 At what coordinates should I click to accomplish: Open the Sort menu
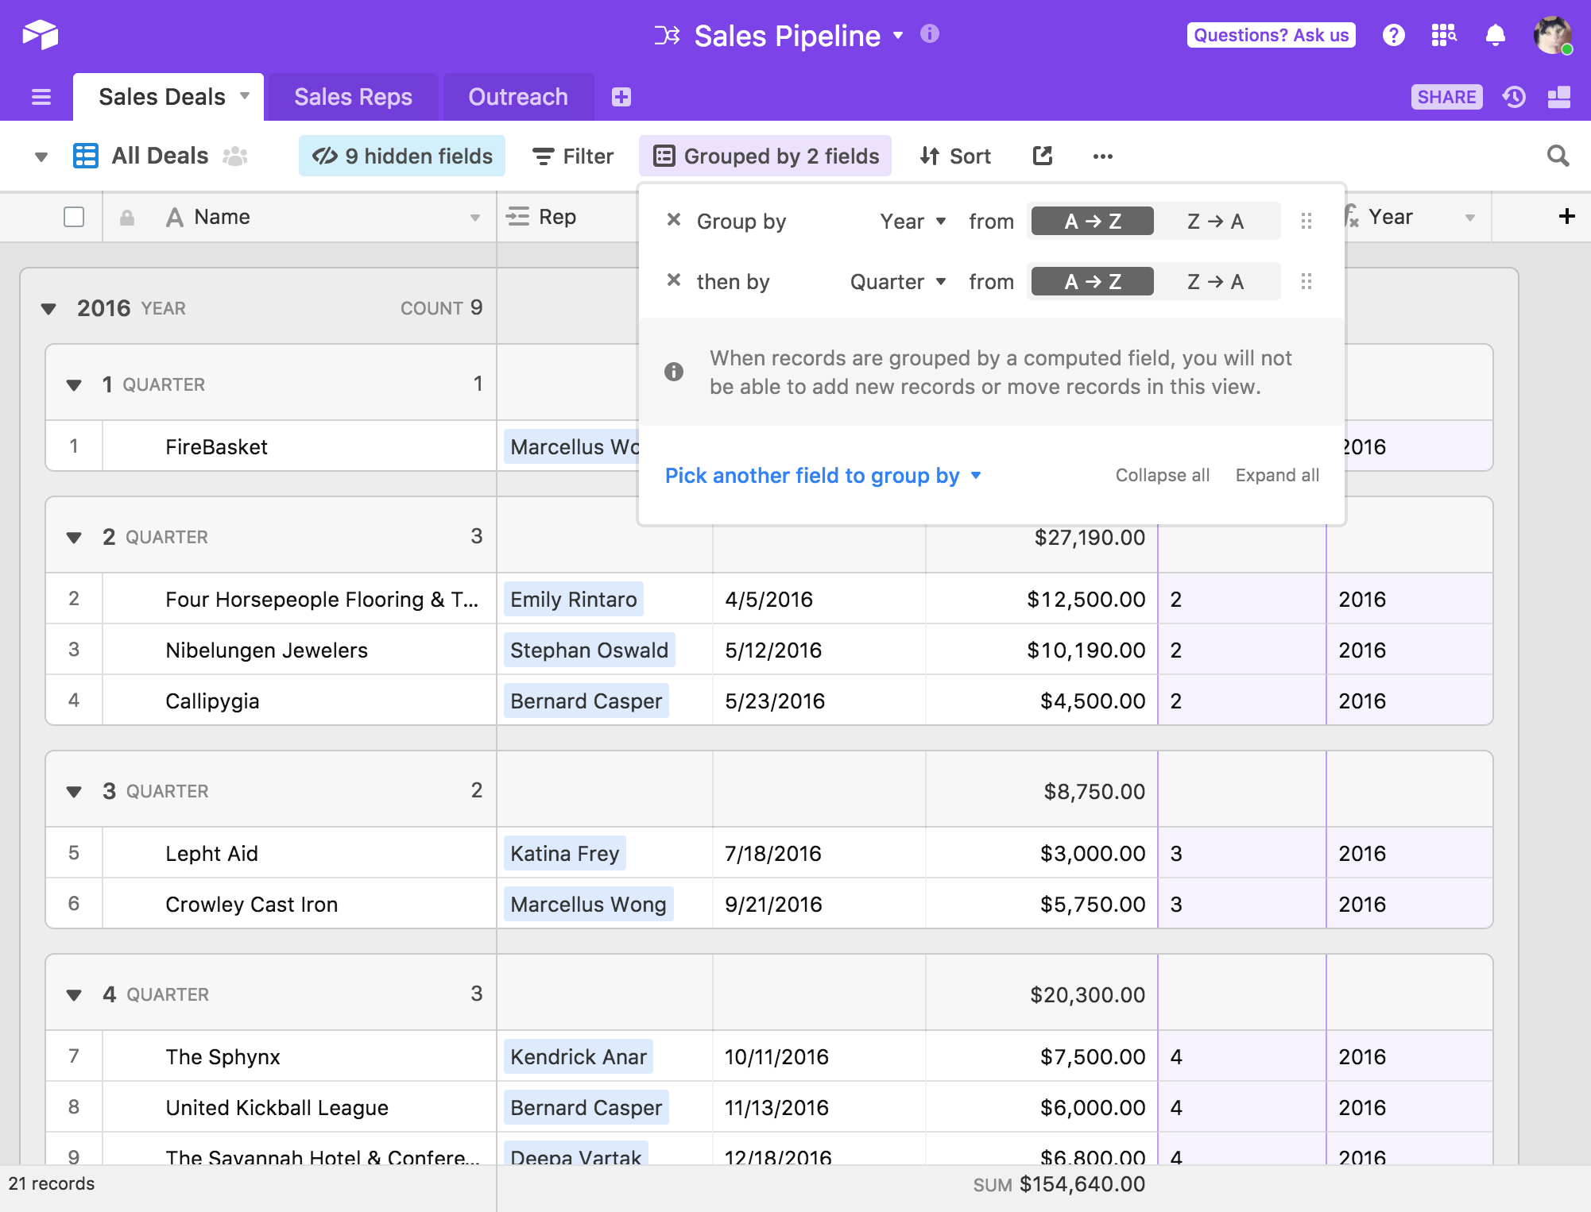[955, 156]
